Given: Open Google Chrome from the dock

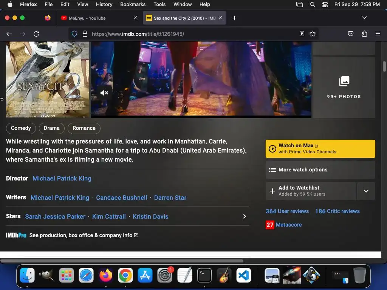Looking at the screenshot, I should pos(125,275).
